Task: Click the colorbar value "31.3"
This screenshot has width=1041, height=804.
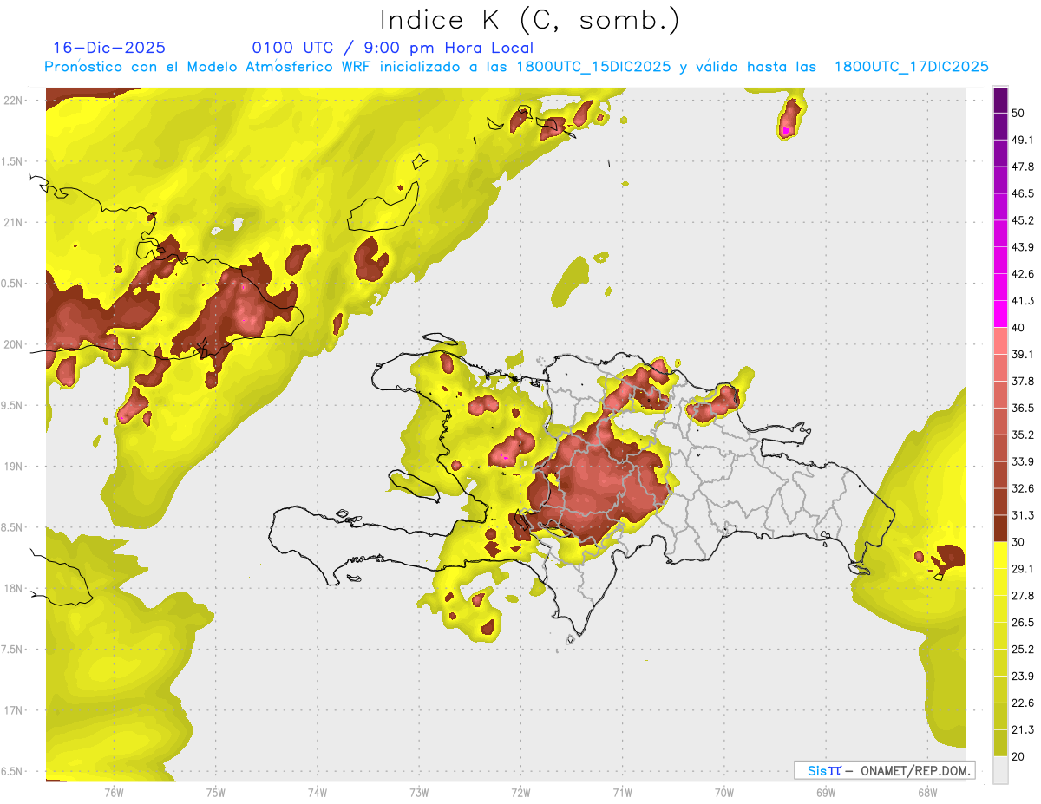Action: tap(1023, 515)
